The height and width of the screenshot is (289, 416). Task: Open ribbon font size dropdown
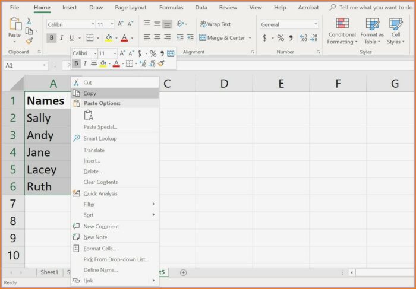[112, 24]
